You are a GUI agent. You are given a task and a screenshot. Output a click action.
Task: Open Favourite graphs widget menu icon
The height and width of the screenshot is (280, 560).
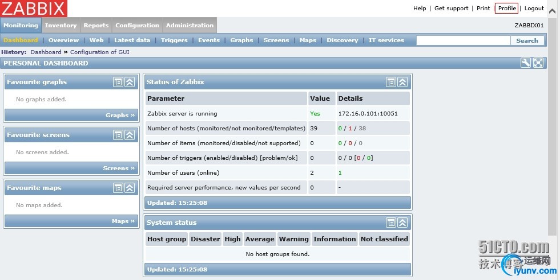(x=118, y=83)
